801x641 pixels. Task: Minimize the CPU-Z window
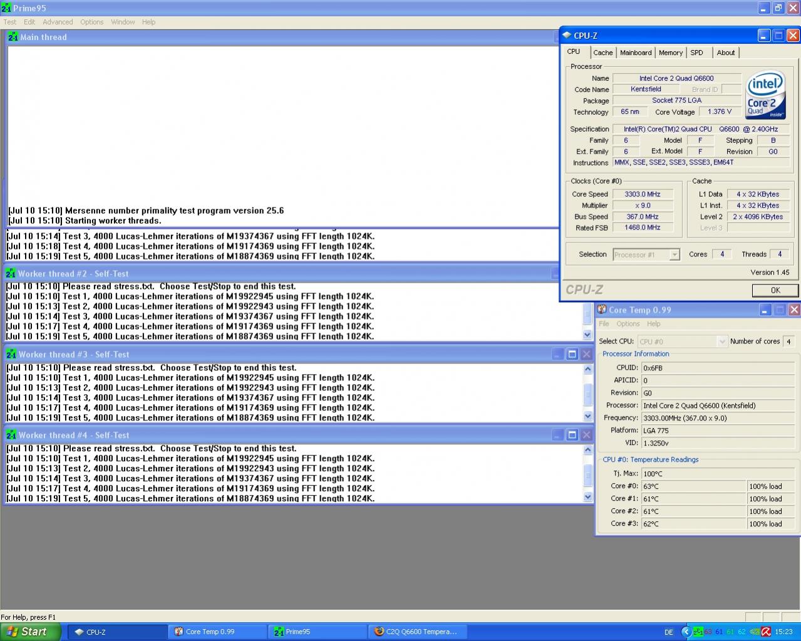pos(764,36)
